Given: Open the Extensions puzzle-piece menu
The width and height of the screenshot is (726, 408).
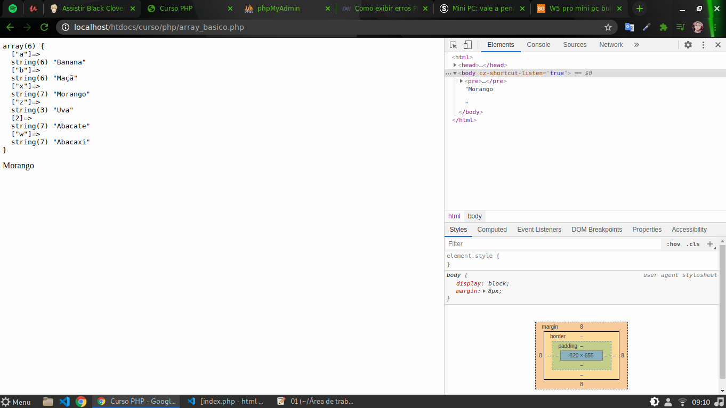Looking at the screenshot, I should tap(664, 27).
